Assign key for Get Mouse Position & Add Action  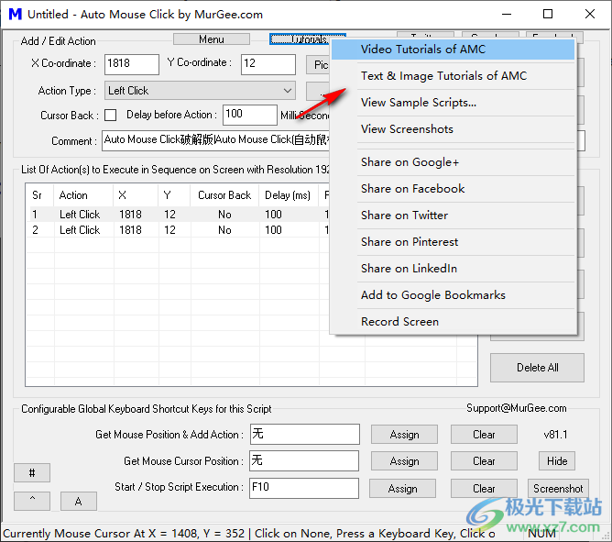point(404,435)
